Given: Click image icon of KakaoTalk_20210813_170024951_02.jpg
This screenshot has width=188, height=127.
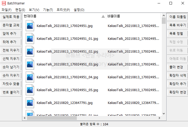Looking at the screenshot, I should coord(30,51).
